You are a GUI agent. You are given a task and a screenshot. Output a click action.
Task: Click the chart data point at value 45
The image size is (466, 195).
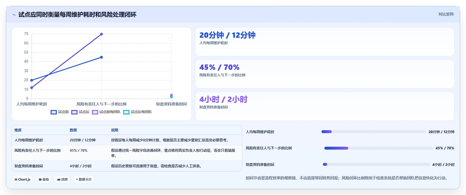(102, 57)
